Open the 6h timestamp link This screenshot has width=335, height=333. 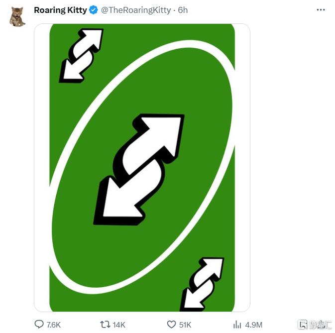tap(183, 10)
